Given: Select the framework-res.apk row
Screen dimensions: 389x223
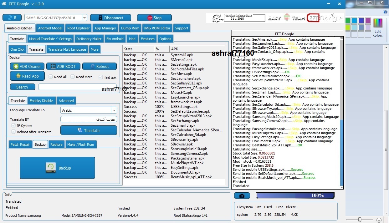Looking at the screenshot, I should click(174, 102).
